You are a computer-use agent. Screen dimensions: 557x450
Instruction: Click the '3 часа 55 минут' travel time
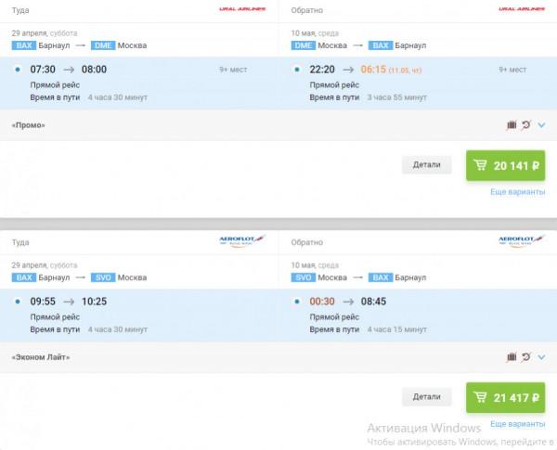pos(397,97)
